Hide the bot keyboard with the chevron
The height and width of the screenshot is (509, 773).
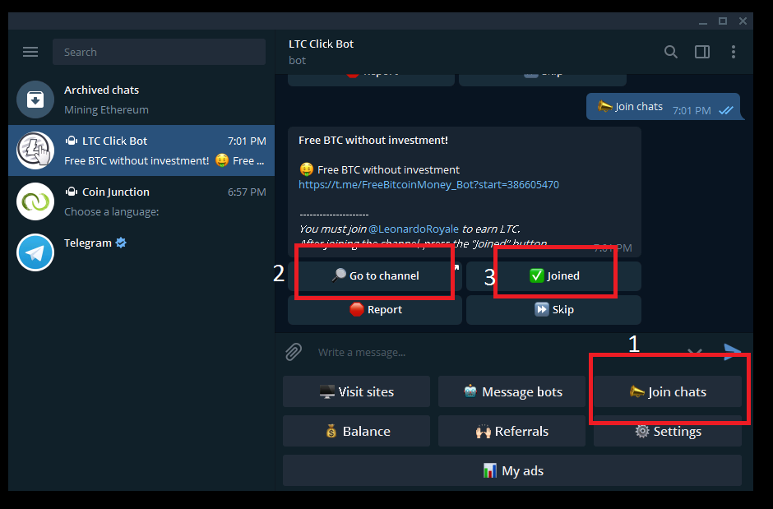(695, 352)
